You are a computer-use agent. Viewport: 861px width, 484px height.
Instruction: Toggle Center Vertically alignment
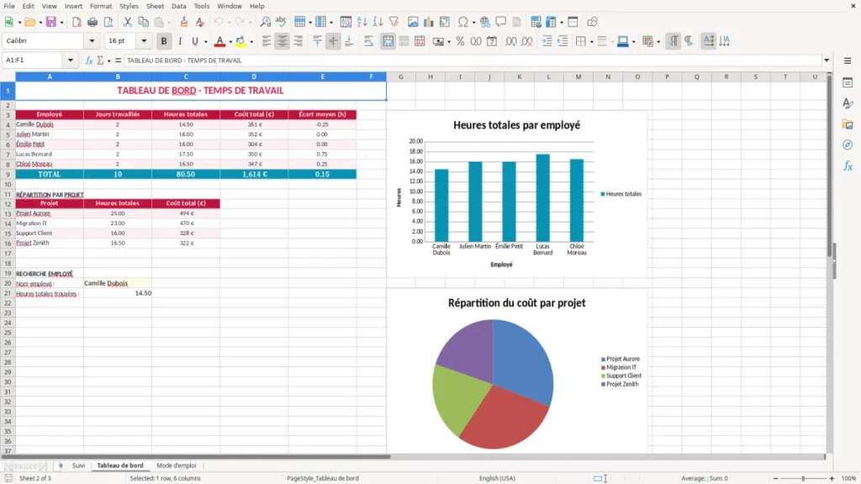point(333,41)
